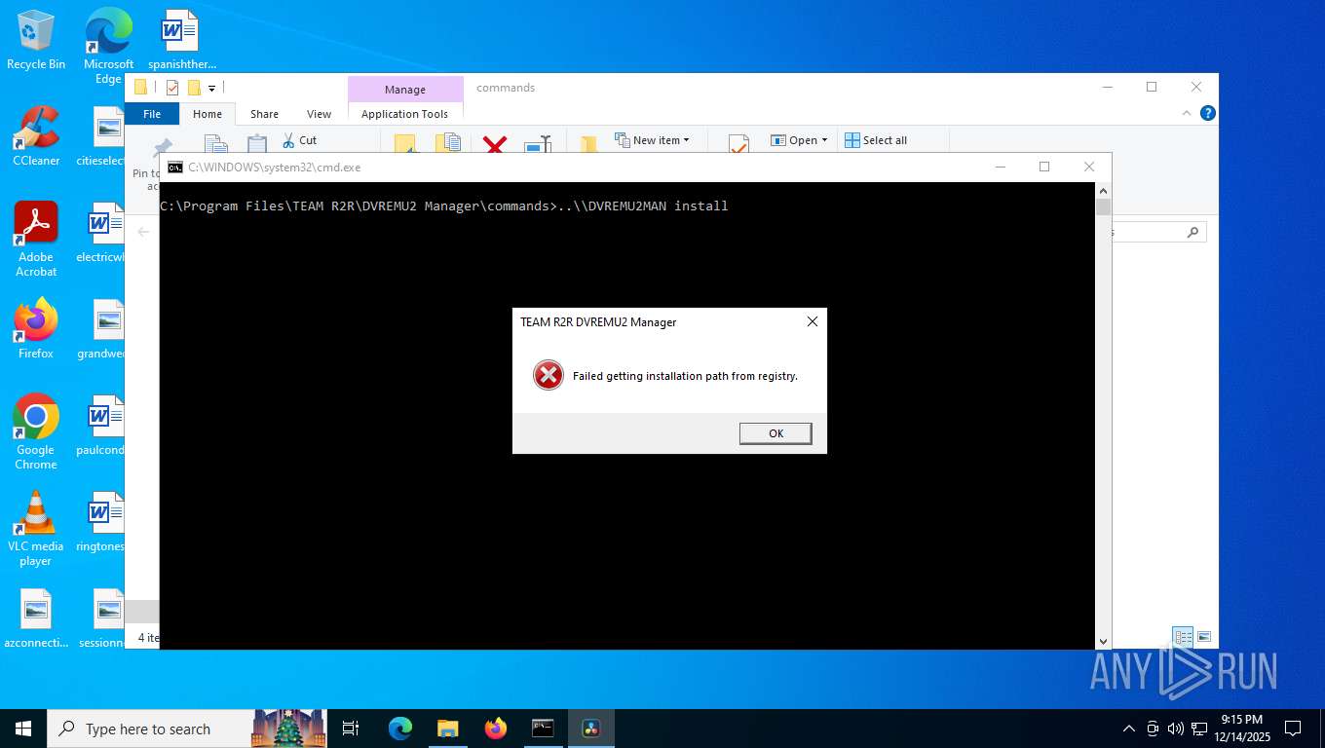Screen dimensions: 1325x748
Task: Switch to cmd from the taskbar
Action: (543, 729)
